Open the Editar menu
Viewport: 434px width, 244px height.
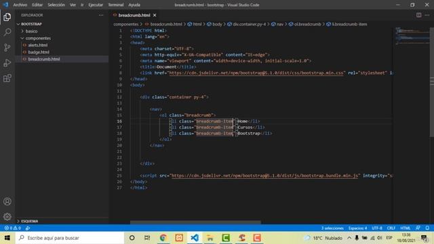point(37,5)
